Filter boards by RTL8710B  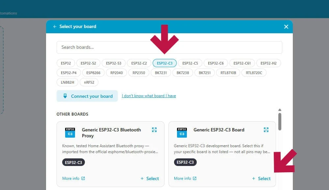pyautogui.click(x=228, y=73)
